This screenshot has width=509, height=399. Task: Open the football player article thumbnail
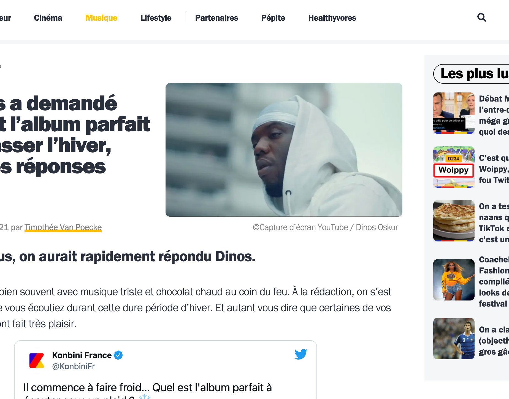point(454,339)
